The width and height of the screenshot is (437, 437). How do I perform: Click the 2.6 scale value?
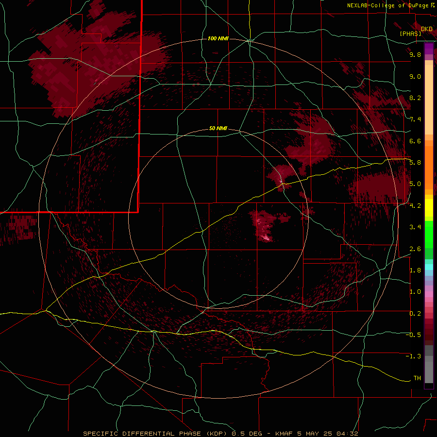[x=415, y=249]
